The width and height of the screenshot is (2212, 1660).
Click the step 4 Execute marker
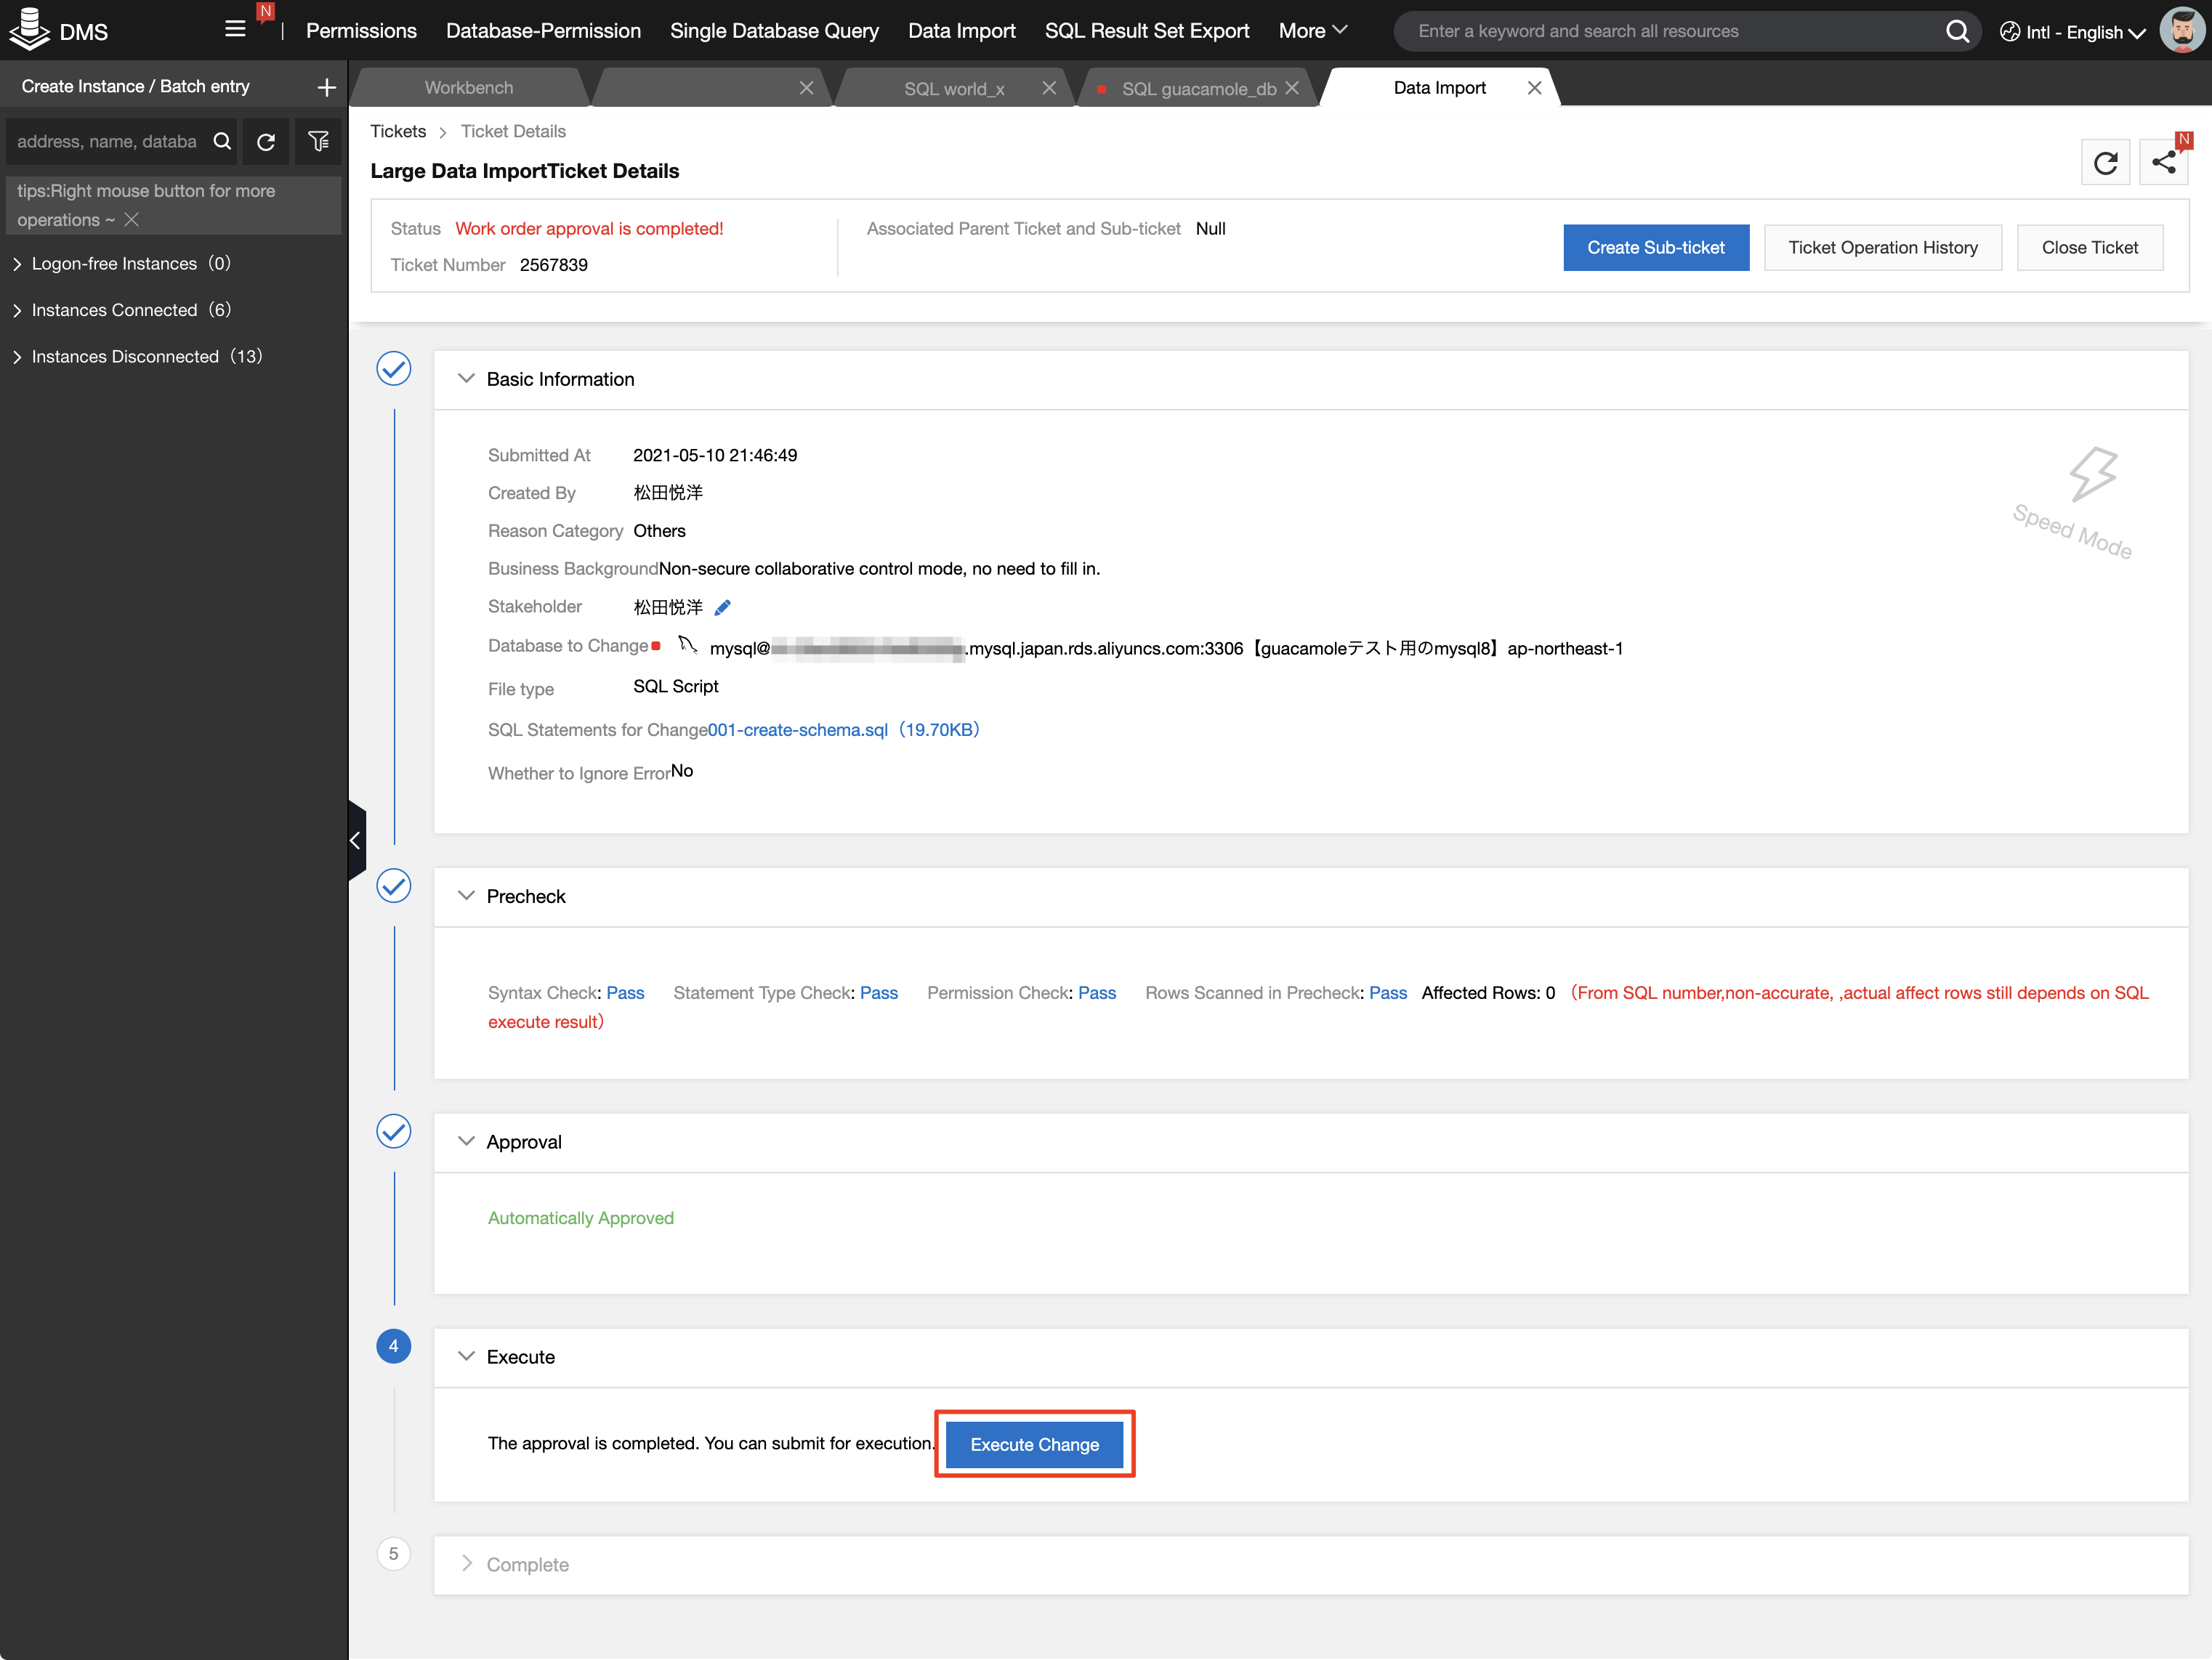click(x=394, y=1347)
